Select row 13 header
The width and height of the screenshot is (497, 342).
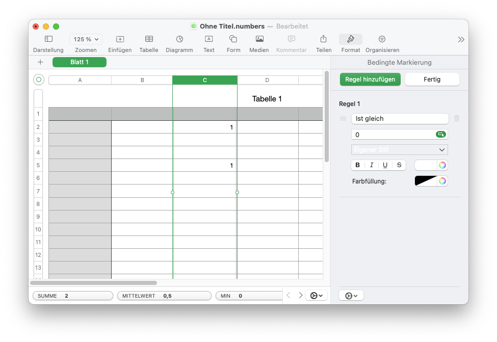(38, 268)
